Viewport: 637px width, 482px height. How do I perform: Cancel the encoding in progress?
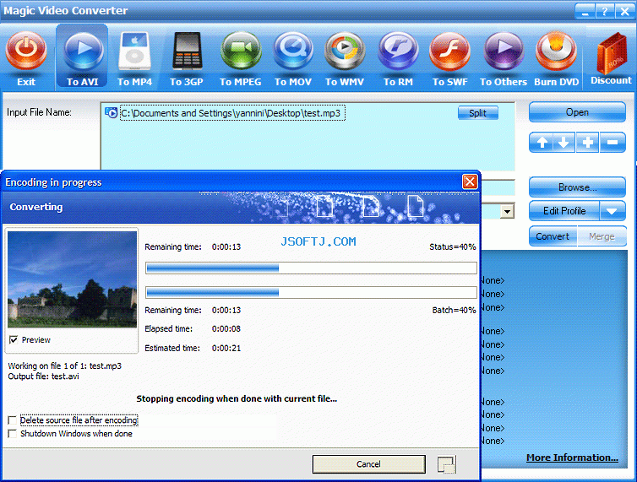369,464
